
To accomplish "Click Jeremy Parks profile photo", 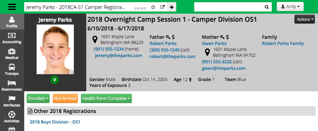I will pos(55,49).
